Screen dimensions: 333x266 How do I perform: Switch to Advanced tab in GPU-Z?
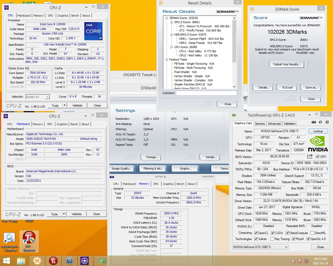(274, 124)
